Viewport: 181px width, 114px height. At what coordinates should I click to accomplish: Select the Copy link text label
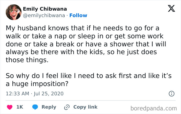(x=85, y=107)
